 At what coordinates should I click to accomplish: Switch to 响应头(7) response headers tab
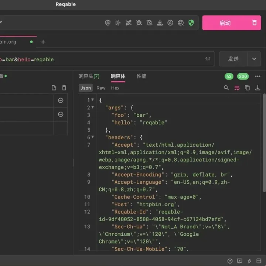tap(89, 76)
